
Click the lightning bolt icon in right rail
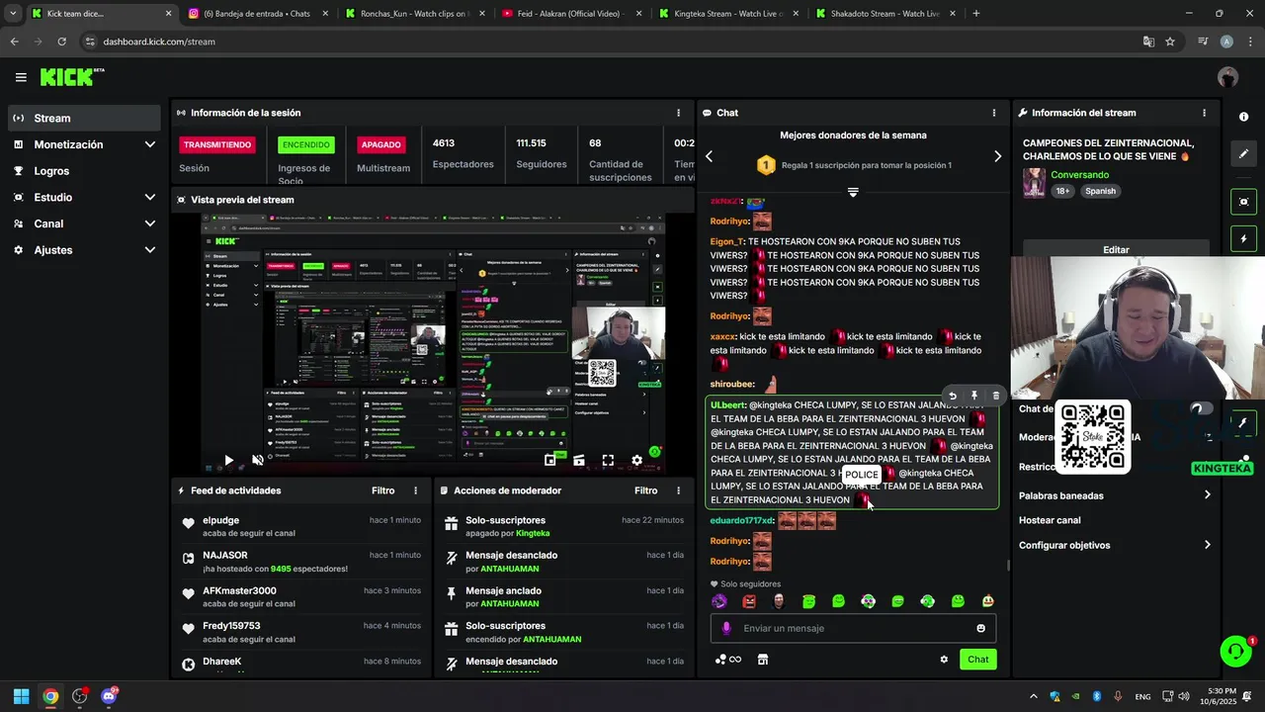(x=1243, y=239)
